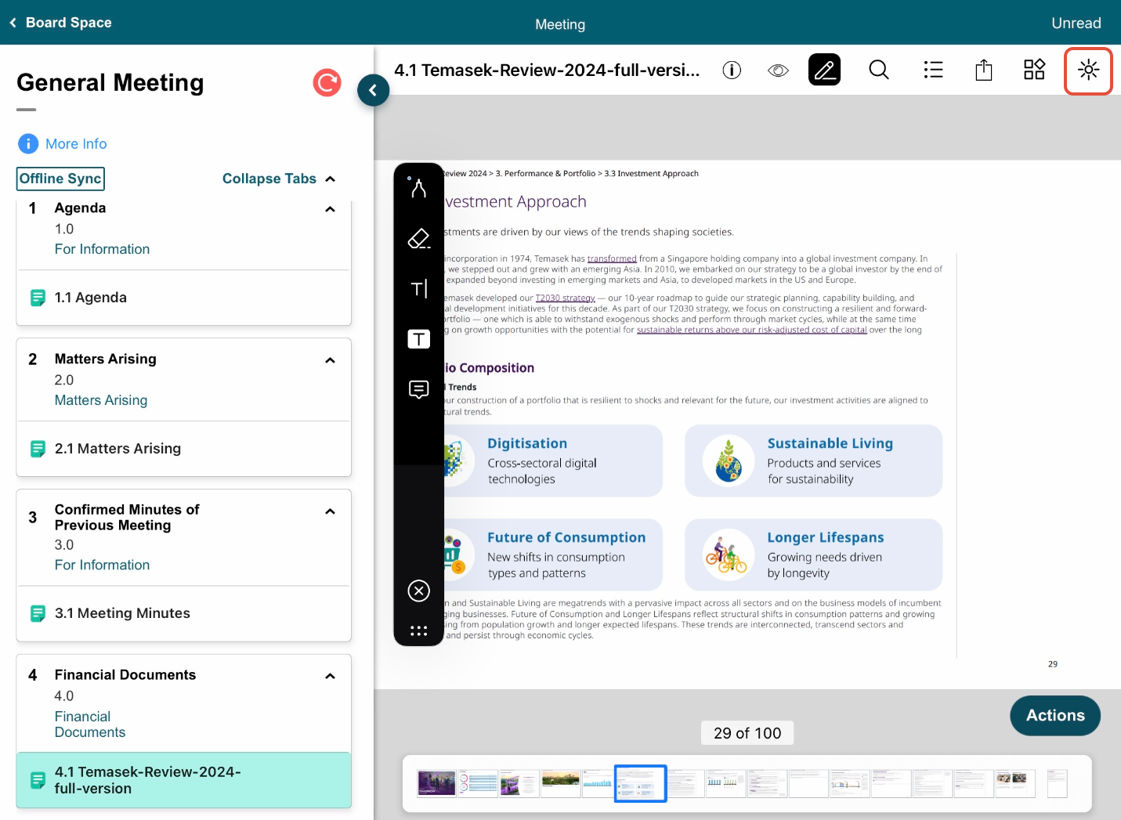Mark document as Unread
Viewport: 1121px width, 820px height.
1076,23
